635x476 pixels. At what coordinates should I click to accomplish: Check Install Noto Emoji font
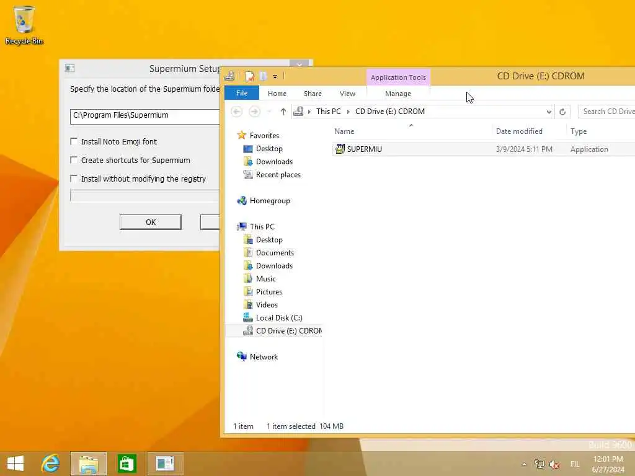[x=74, y=141]
